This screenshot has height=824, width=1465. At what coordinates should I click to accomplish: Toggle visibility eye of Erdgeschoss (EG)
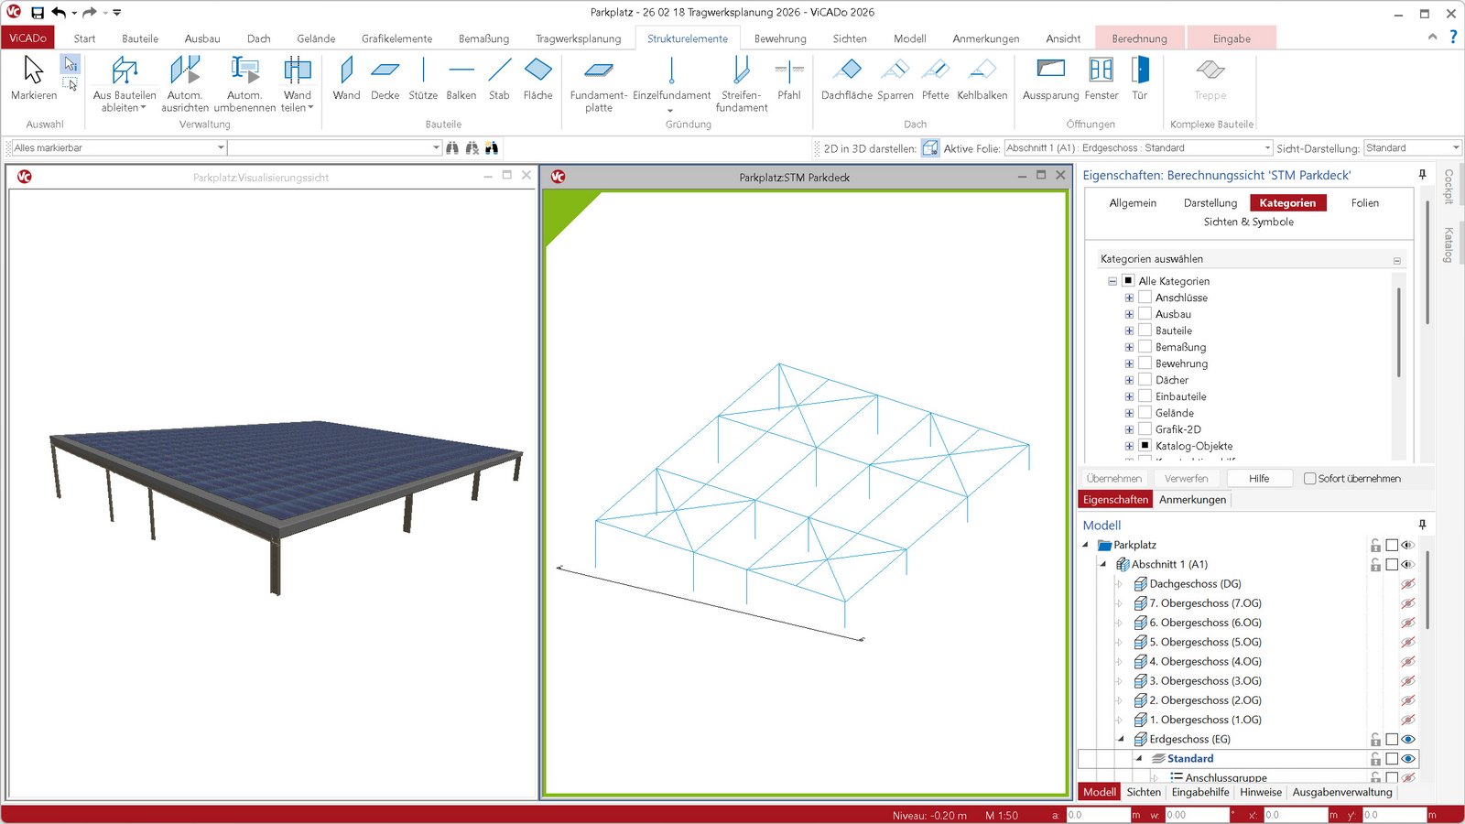click(1408, 740)
